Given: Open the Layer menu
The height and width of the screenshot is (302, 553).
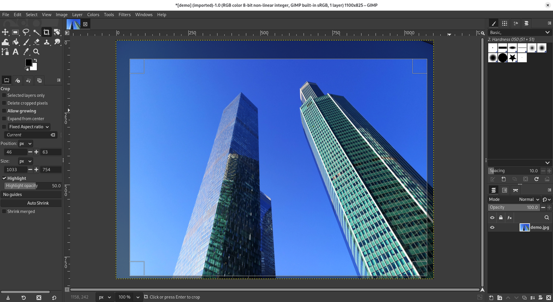Looking at the screenshot, I should 77,15.
